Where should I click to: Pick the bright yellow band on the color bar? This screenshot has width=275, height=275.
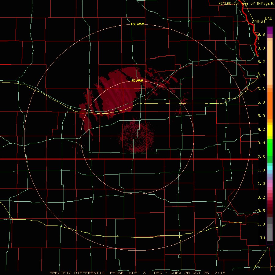[x=270, y=131]
